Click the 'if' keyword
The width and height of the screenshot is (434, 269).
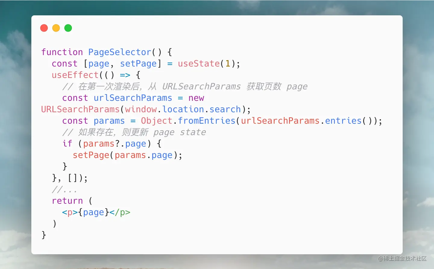point(67,144)
